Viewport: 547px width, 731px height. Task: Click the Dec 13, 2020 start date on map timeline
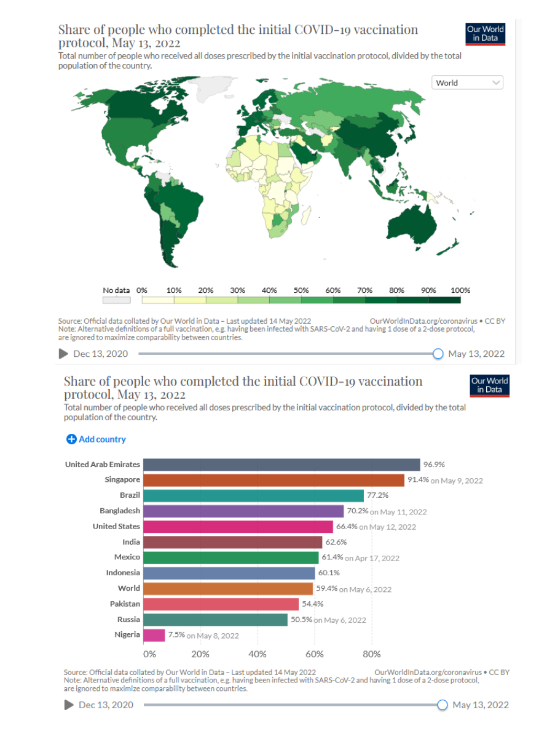(100, 354)
